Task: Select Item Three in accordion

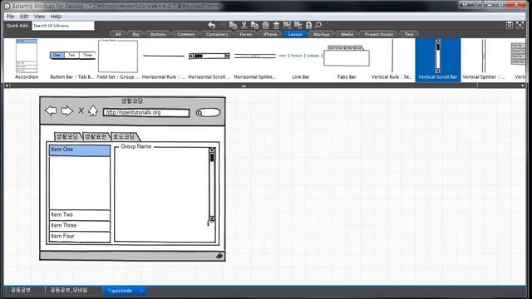Action: 80,226
